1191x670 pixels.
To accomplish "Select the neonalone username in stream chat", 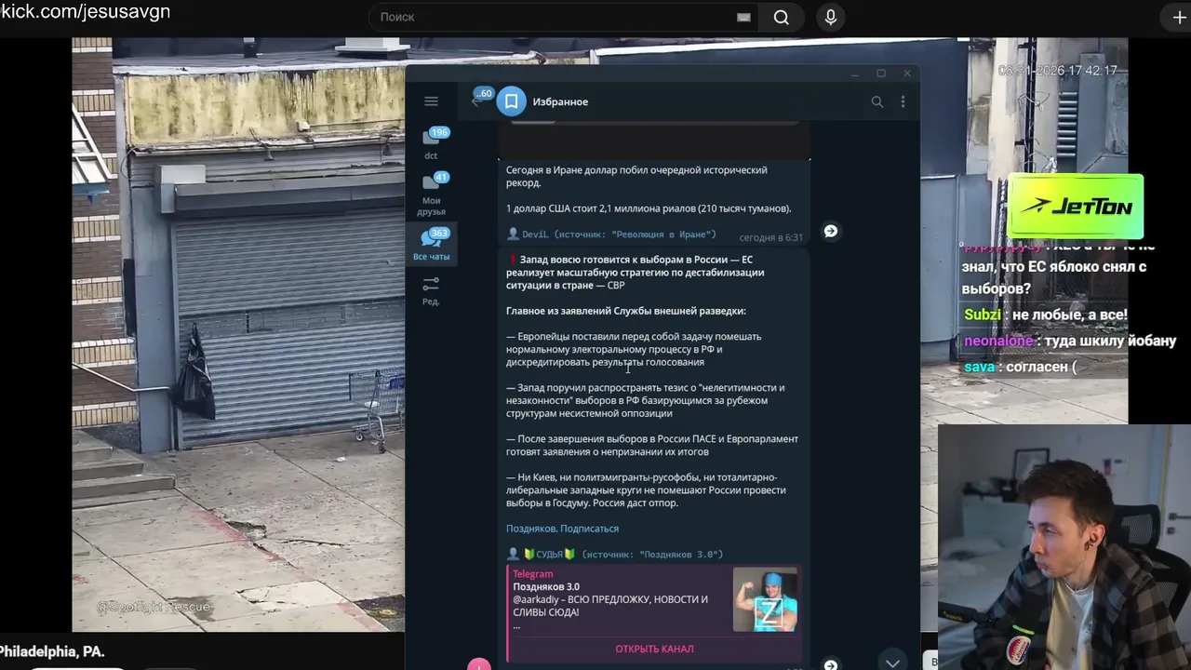I will [x=998, y=341].
